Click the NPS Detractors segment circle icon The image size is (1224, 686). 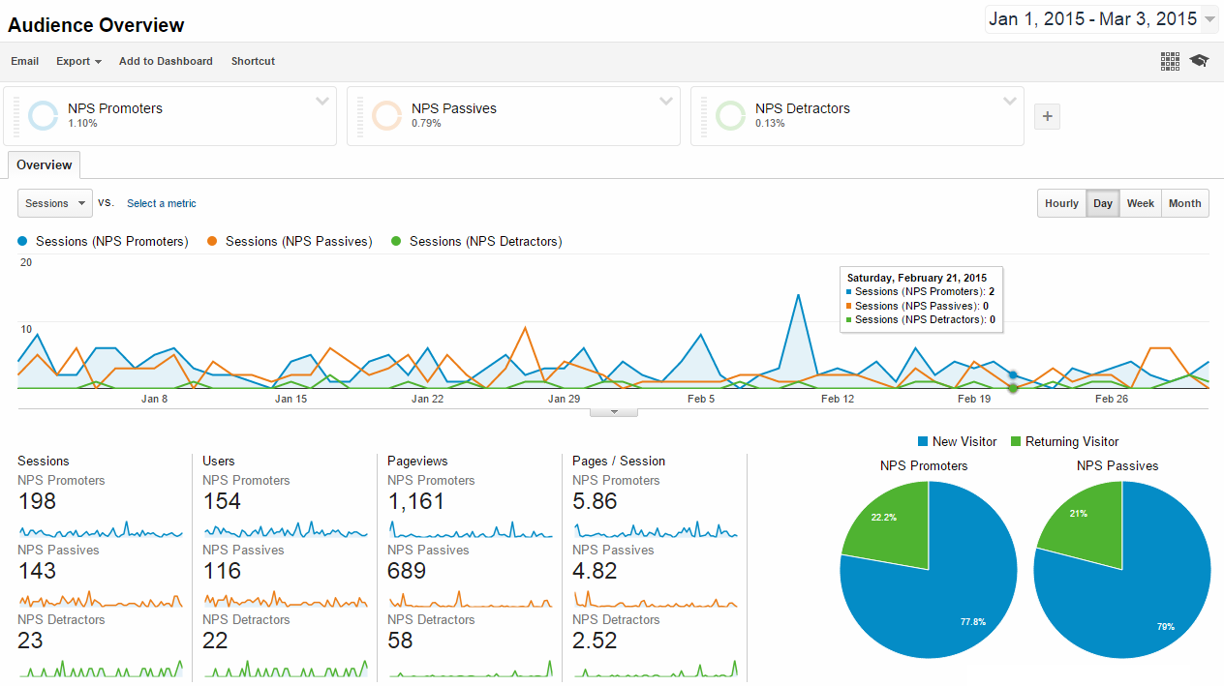[x=730, y=115]
